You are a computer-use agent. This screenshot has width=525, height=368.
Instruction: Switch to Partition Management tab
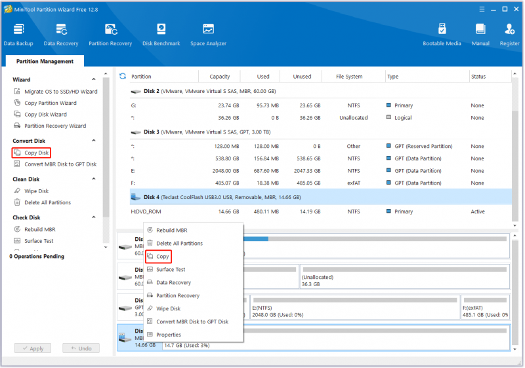pos(45,61)
